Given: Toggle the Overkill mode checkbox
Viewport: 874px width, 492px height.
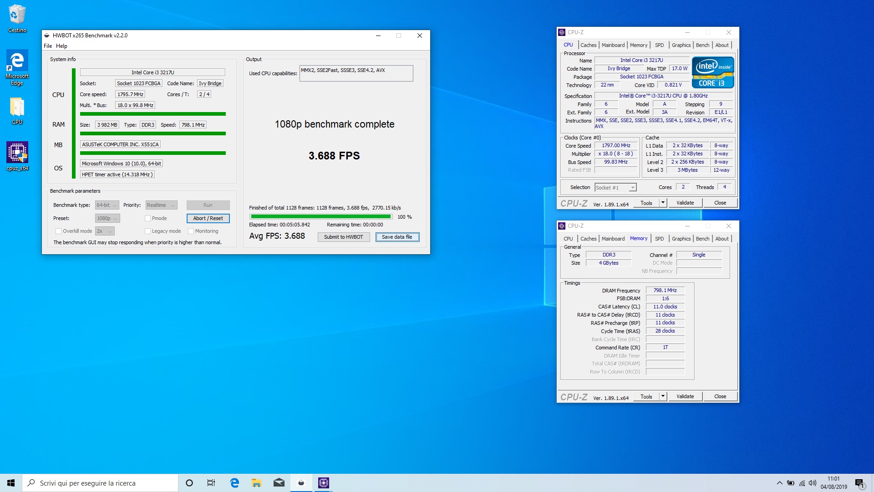Looking at the screenshot, I should tap(58, 231).
